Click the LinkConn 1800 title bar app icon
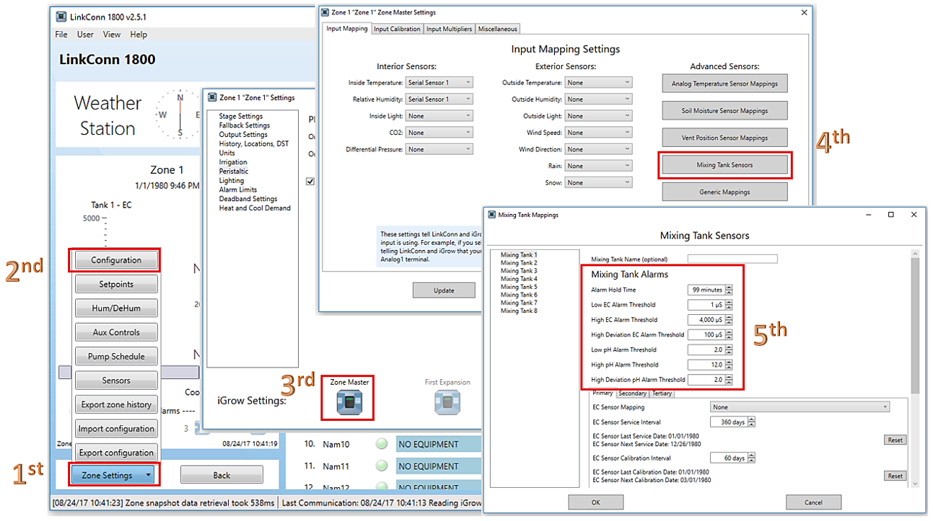 click(x=61, y=17)
